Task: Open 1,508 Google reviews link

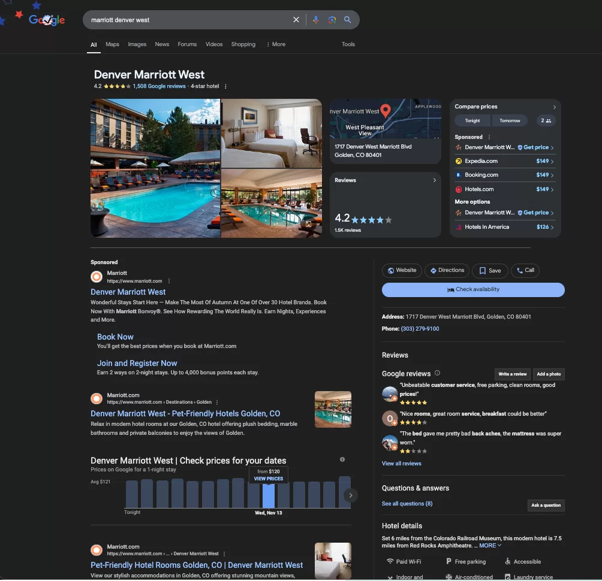Action: coord(159,86)
